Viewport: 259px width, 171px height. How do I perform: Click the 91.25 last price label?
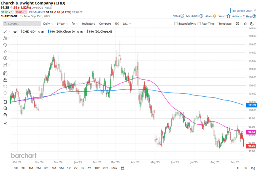[252, 146]
